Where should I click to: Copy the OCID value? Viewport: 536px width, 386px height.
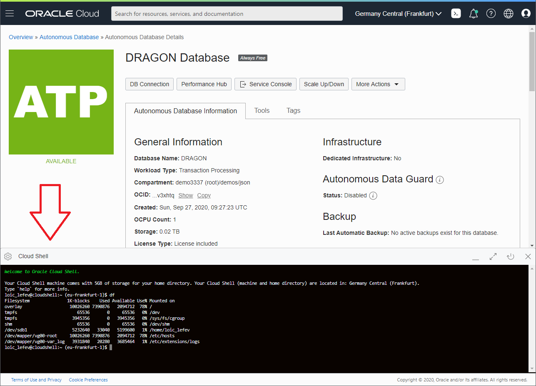[204, 195]
